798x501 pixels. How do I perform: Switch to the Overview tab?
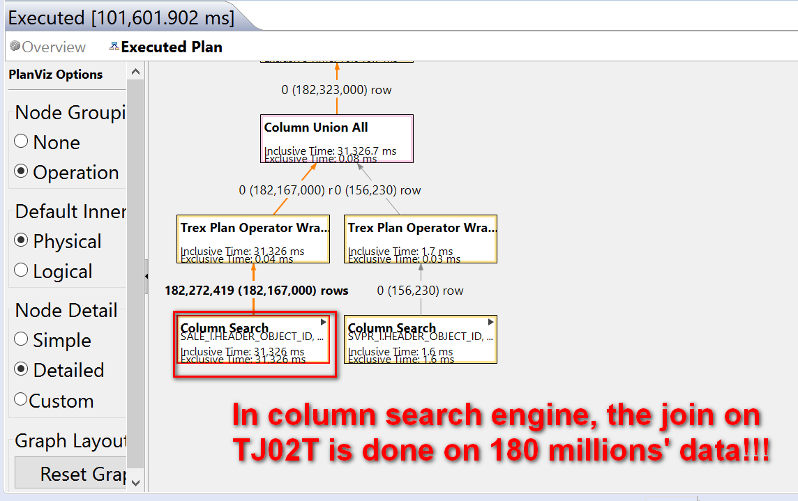point(48,47)
